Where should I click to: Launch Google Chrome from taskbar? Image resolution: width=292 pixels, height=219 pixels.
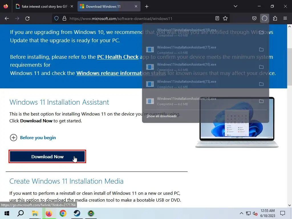point(63,213)
